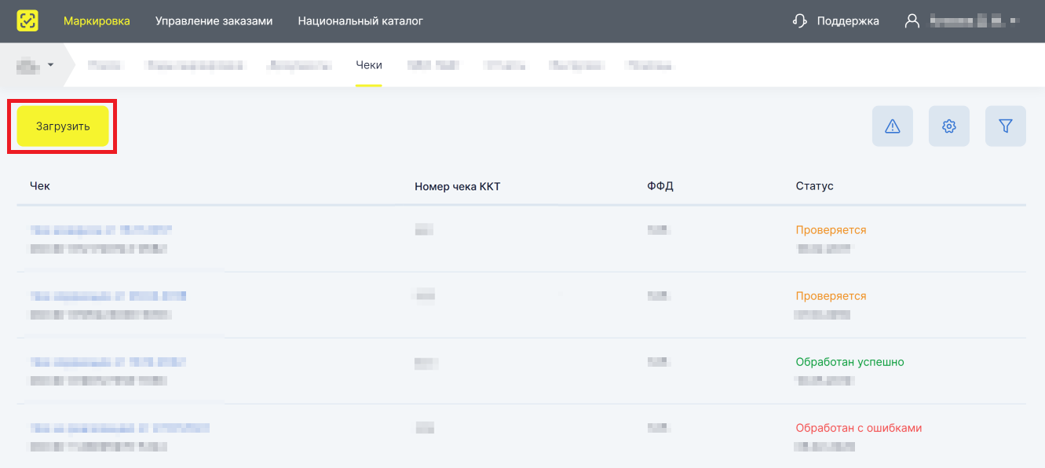Click the yellow Загрузить button
This screenshot has width=1045, height=468.
[63, 126]
